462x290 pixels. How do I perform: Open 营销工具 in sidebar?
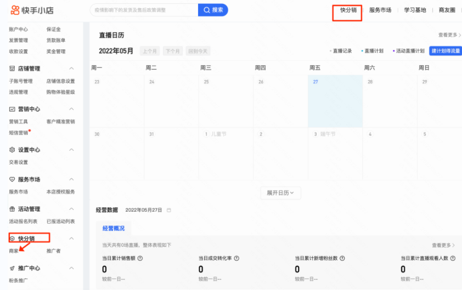point(18,122)
